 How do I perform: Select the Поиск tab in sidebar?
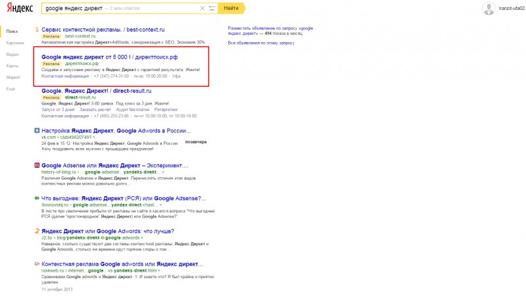tap(12, 31)
